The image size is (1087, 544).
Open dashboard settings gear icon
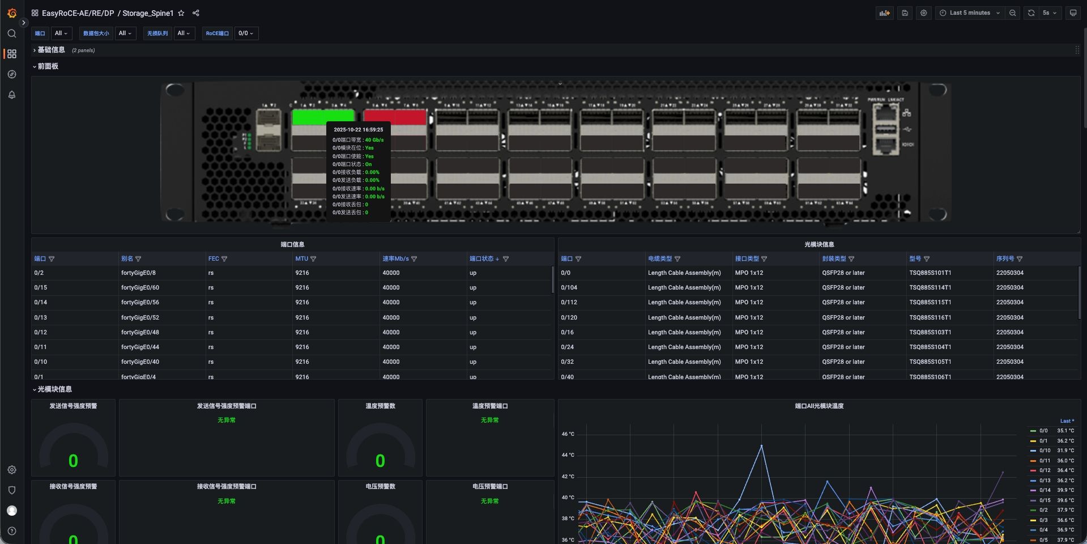click(x=924, y=13)
